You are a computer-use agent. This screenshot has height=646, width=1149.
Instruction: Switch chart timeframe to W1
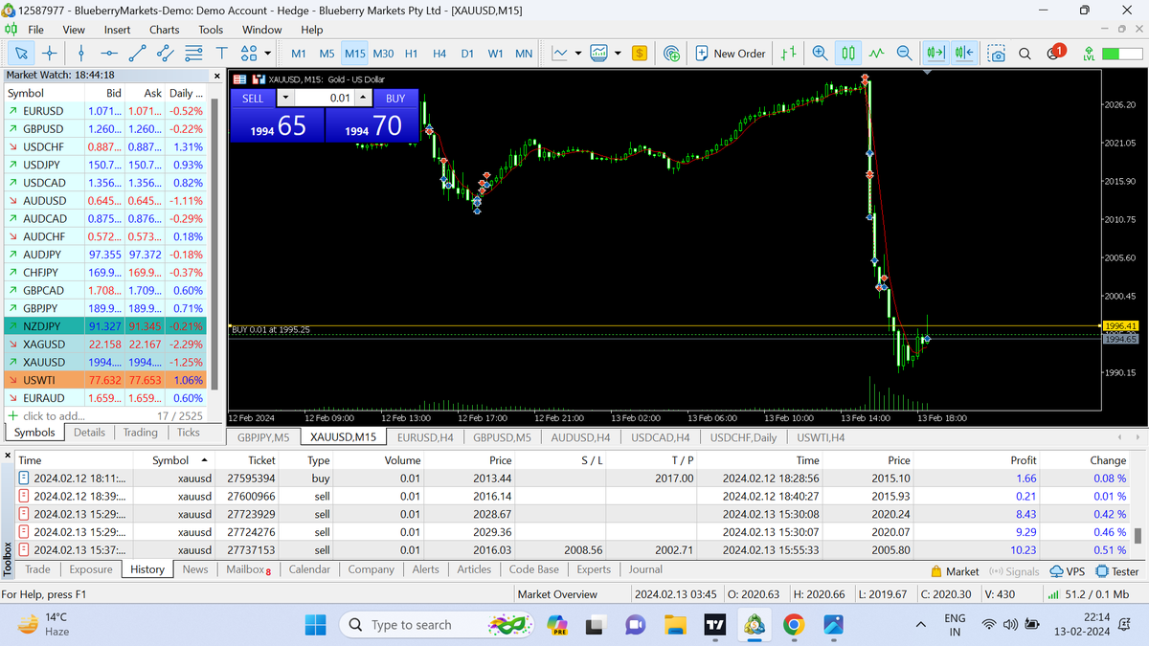tap(495, 54)
